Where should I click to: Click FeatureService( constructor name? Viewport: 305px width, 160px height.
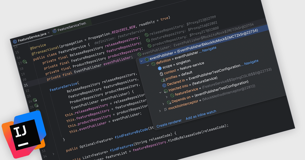[x=64, y=86]
